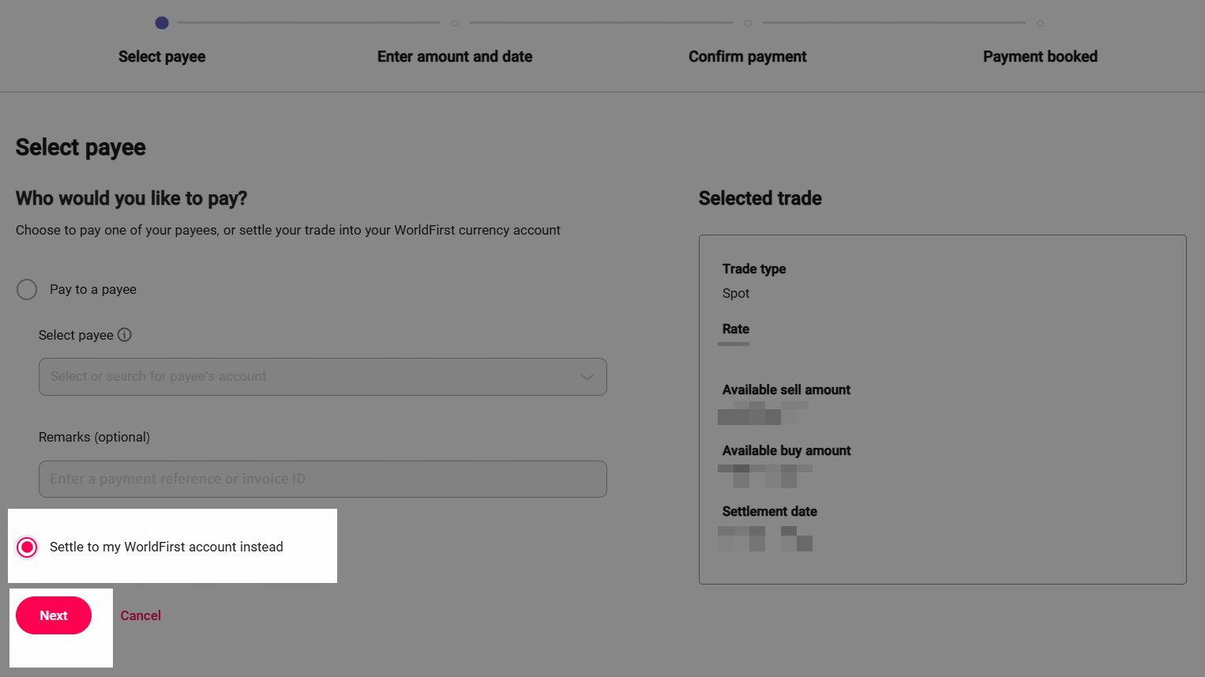Select the Pay to a payee radio button
Image resolution: width=1205 pixels, height=677 pixels.
click(27, 290)
